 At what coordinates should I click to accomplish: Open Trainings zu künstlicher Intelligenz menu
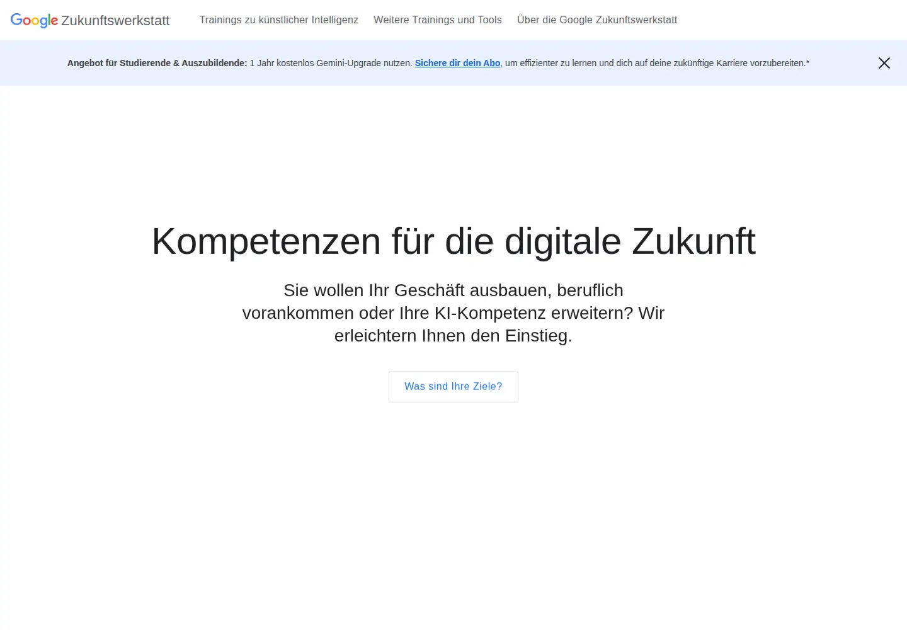tap(279, 20)
